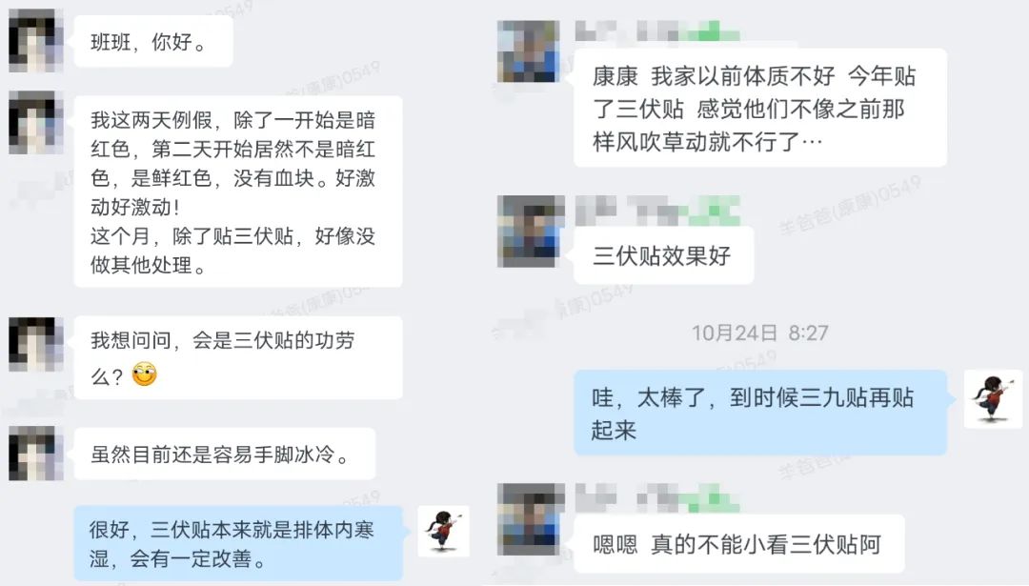Select the "三伏贴效果好" chat bubble
1029x586 pixels.
tap(663, 255)
